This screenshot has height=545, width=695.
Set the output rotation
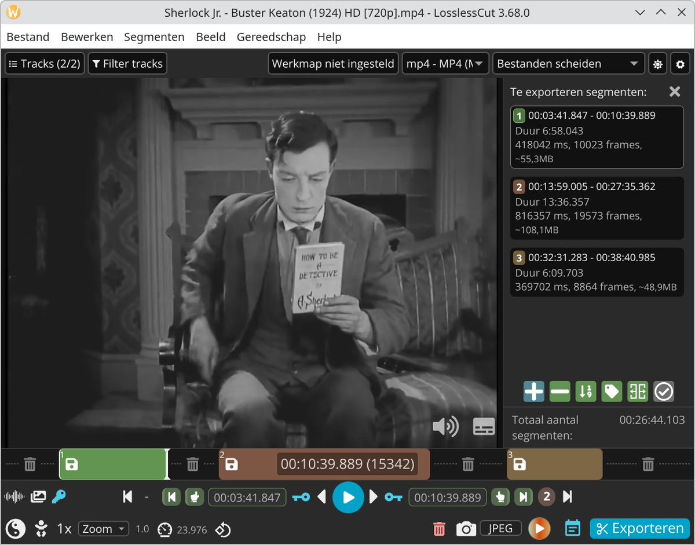point(223,529)
